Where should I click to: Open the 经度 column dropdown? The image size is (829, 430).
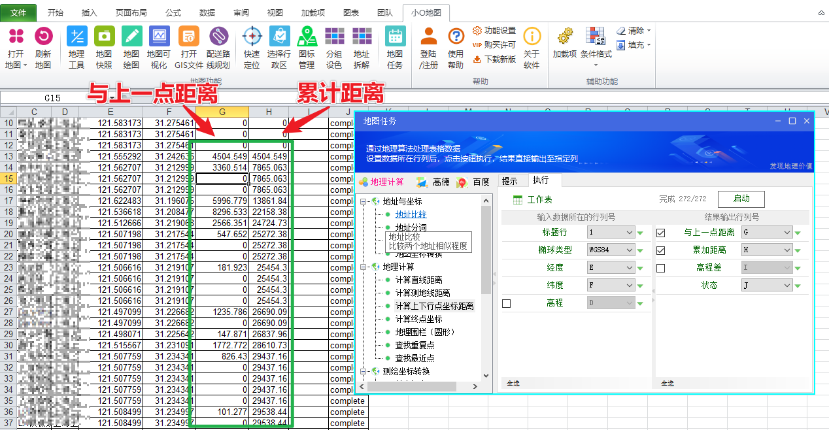coord(611,268)
